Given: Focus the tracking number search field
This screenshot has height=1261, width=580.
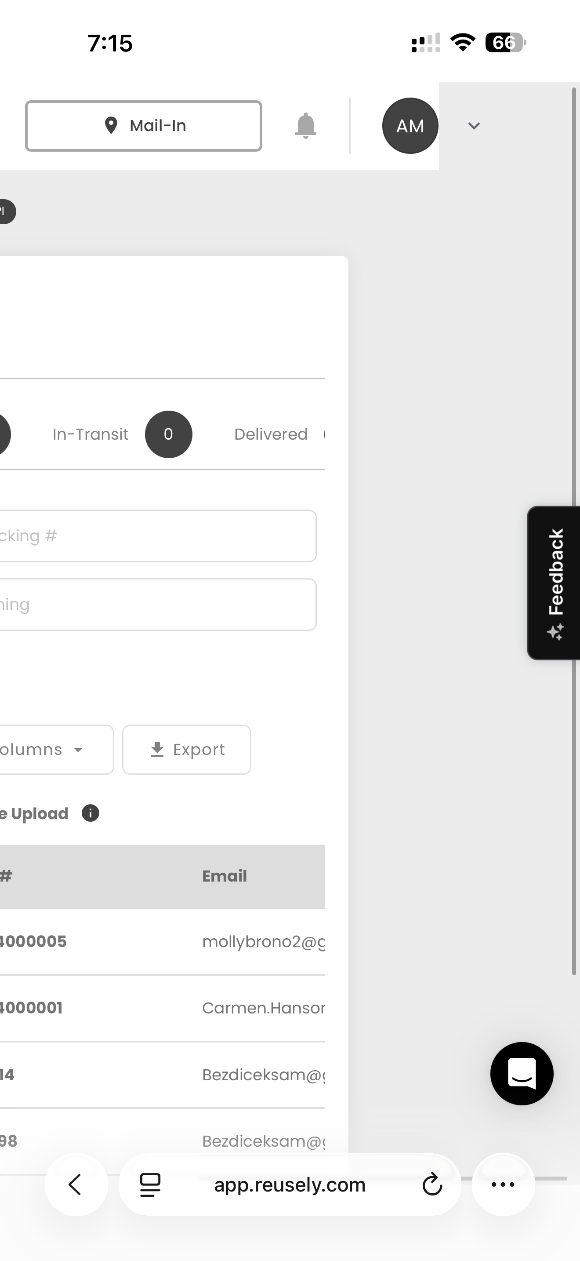Looking at the screenshot, I should click(156, 536).
